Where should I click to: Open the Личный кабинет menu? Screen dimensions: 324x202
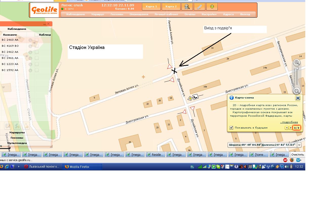pos(166,14)
